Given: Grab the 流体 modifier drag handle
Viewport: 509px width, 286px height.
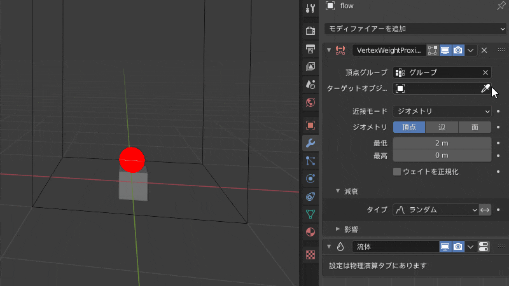Looking at the screenshot, I should coord(501,247).
